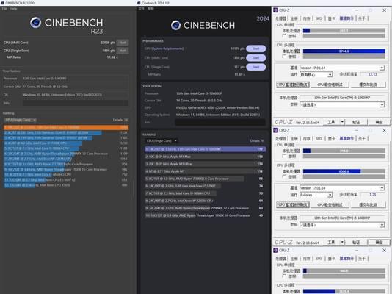Switch to the 处理器 tab in the 9744.6 CPU-Z window
The height and width of the screenshot is (294, 392).
[x=280, y=18]
